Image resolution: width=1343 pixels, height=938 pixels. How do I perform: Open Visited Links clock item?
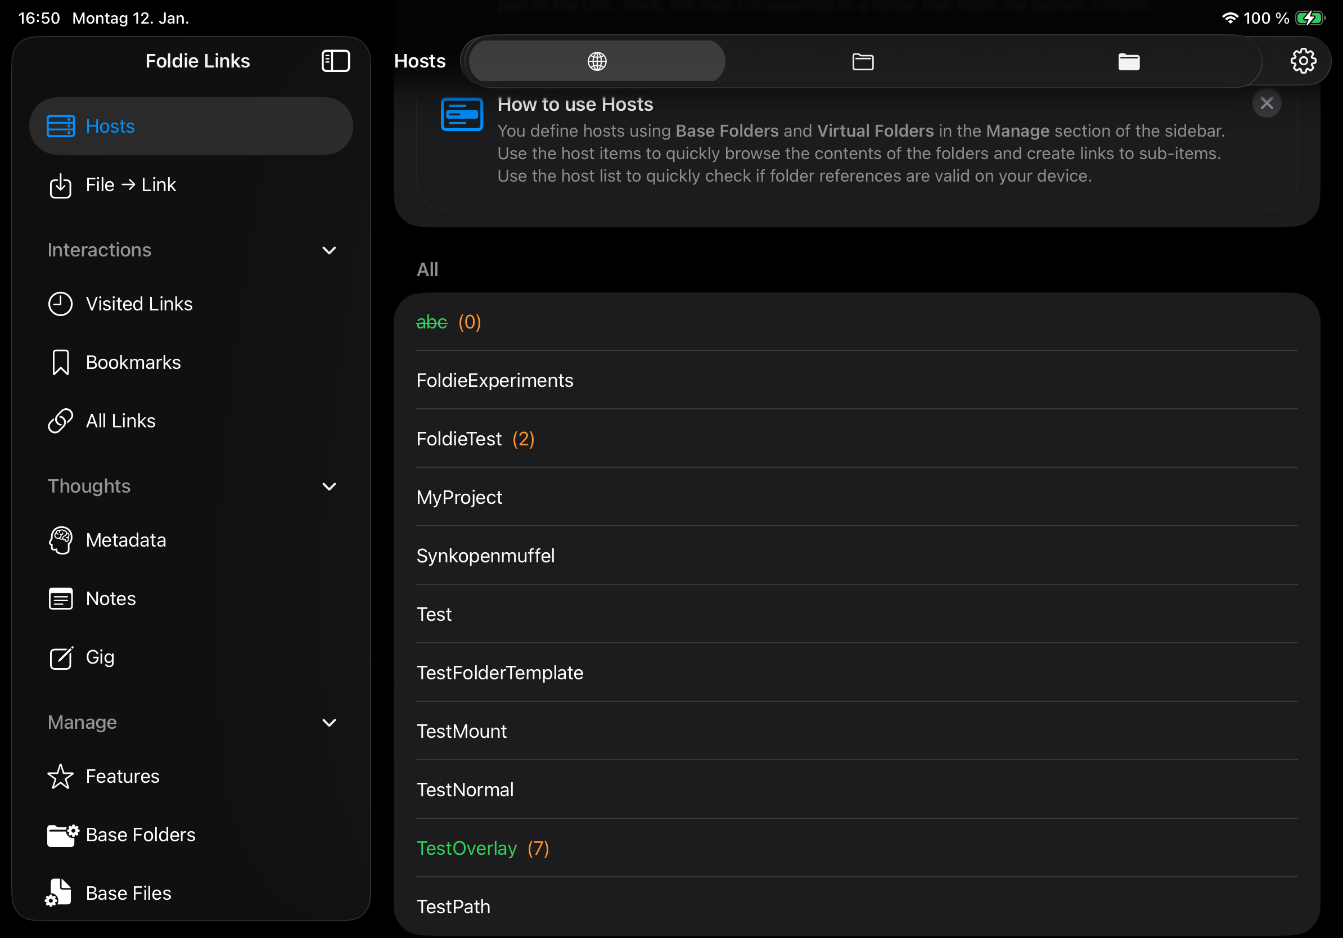138,304
